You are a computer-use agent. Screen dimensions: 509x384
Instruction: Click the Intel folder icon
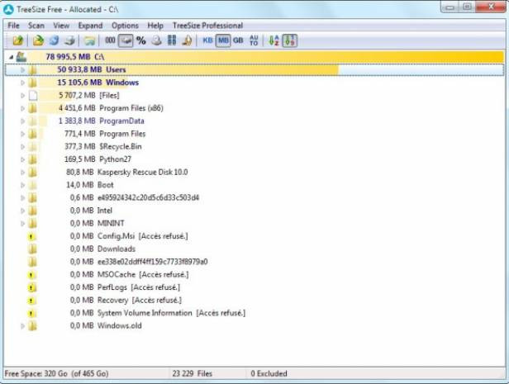click(32, 211)
